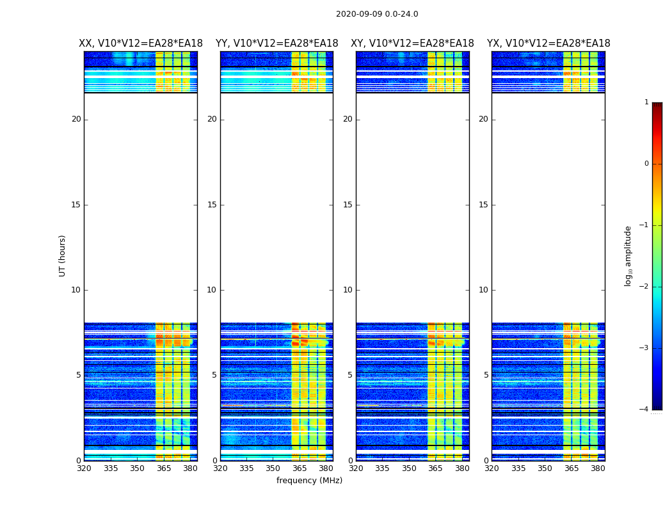Viewport: 672px width, 512px height.
Task: Select the XY panel title text
Action: click(412, 44)
